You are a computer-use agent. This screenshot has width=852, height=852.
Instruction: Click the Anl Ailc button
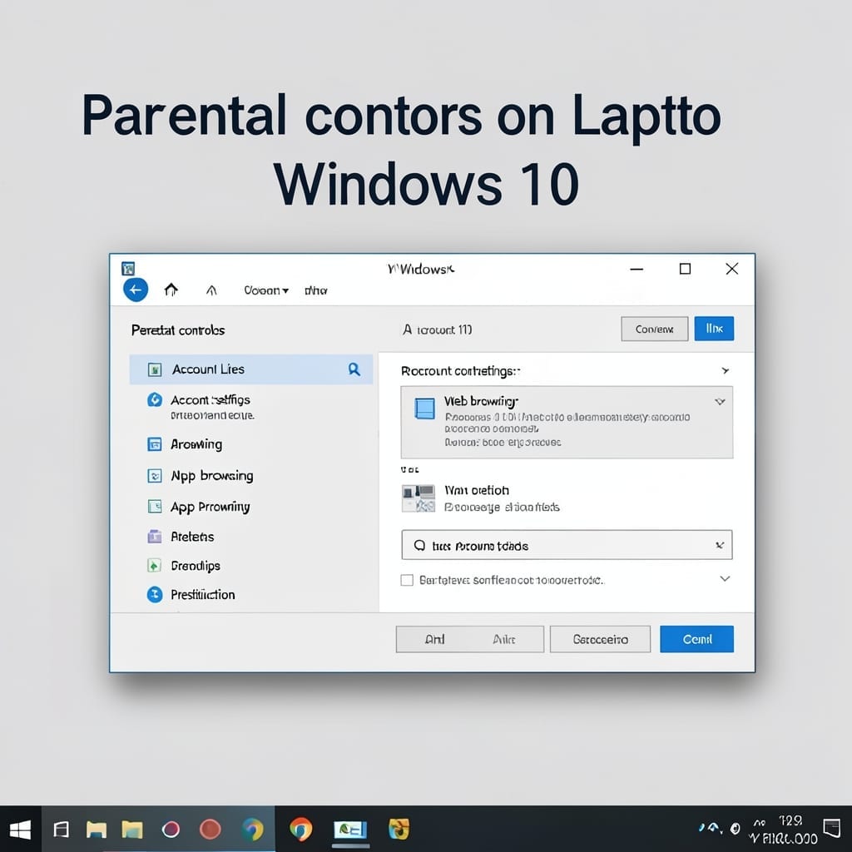(469, 639)
